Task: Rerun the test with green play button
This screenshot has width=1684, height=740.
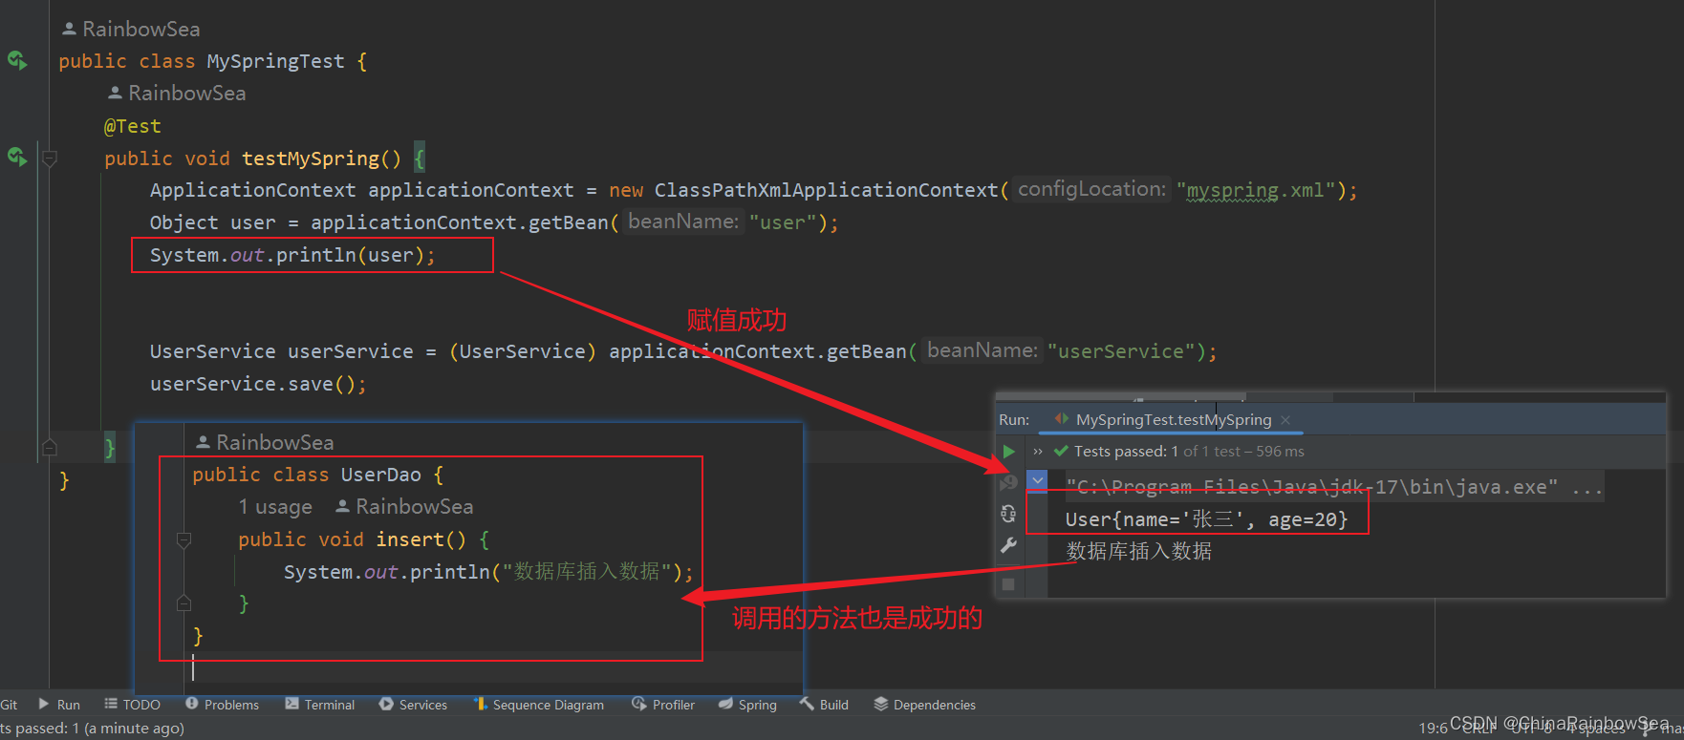Action: [x=1008, y=452]
